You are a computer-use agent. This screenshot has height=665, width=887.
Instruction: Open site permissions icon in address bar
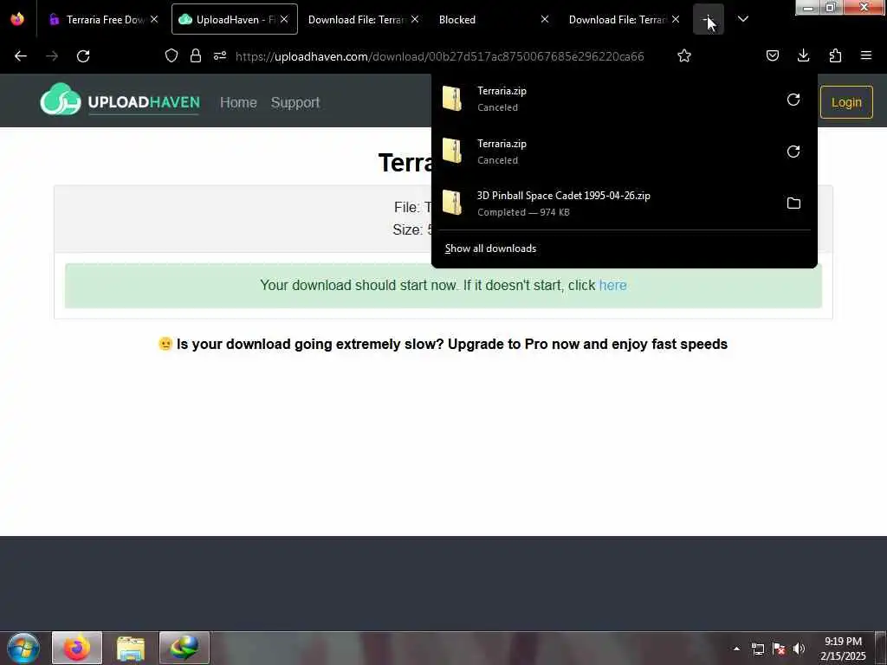tap(220, 55)
